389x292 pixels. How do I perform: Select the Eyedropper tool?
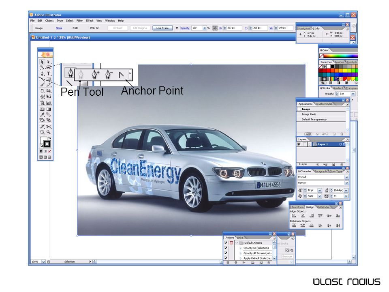click(x=42, y=115)
